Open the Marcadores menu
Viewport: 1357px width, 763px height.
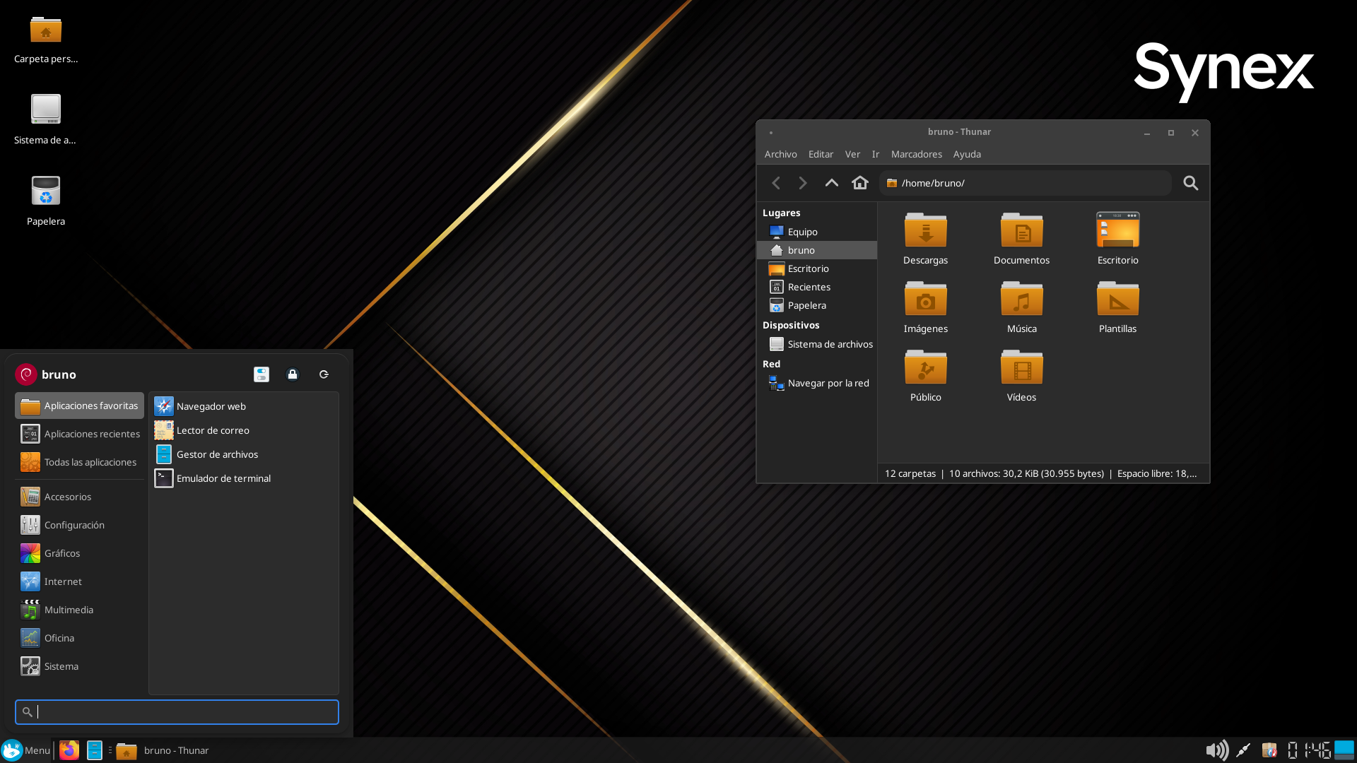[916, 154]
